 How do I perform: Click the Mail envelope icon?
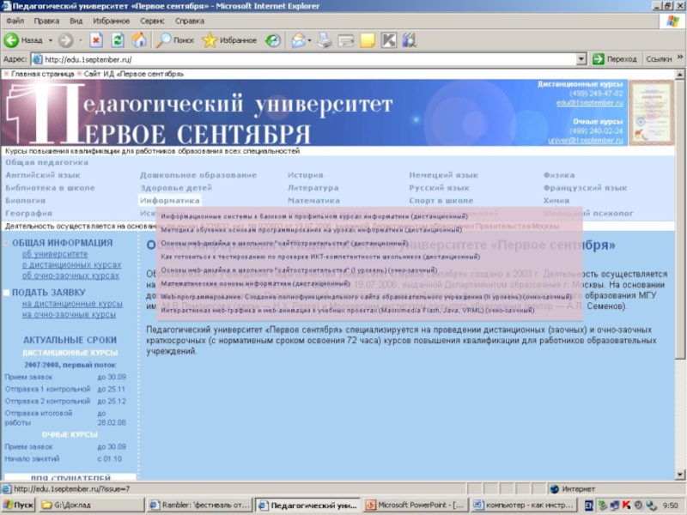coord(298,39)
